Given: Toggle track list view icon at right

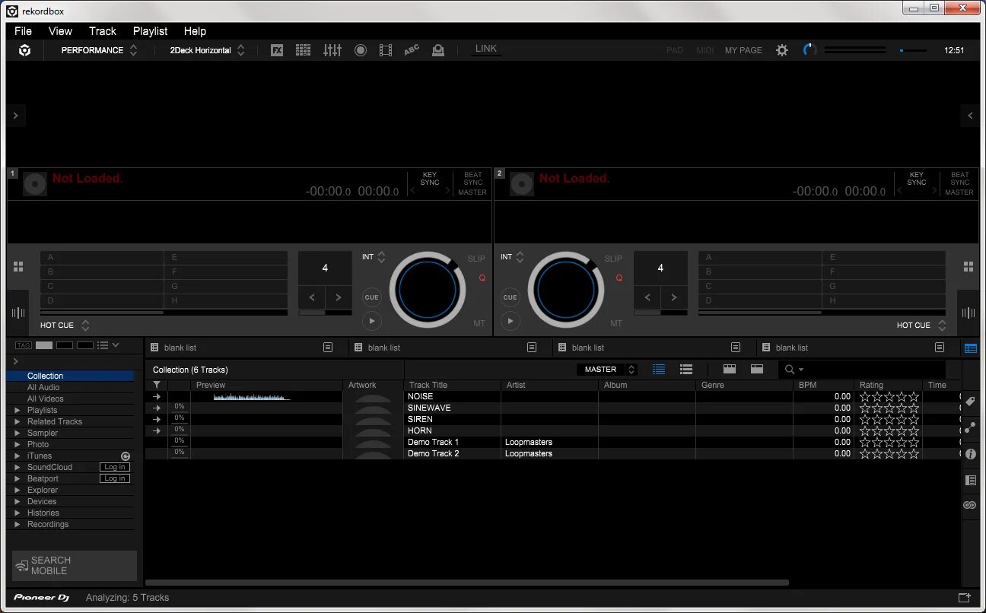Looking at the screenshot, I should tap(970, 348).
